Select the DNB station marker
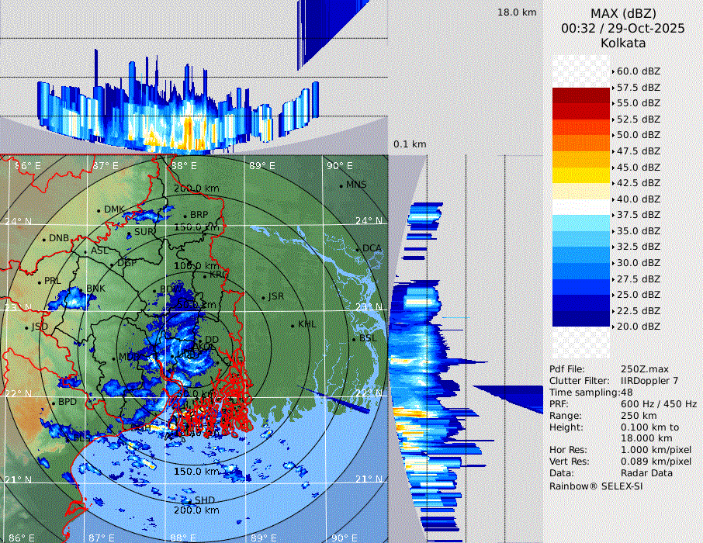This screenshot has height=543, width=703. (44, 239)
